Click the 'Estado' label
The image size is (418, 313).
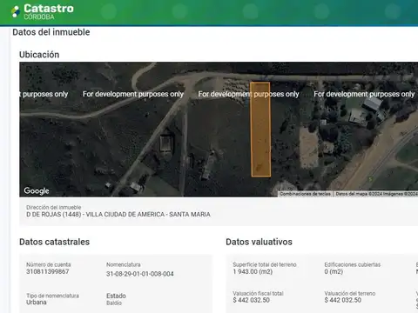(116, 296)
